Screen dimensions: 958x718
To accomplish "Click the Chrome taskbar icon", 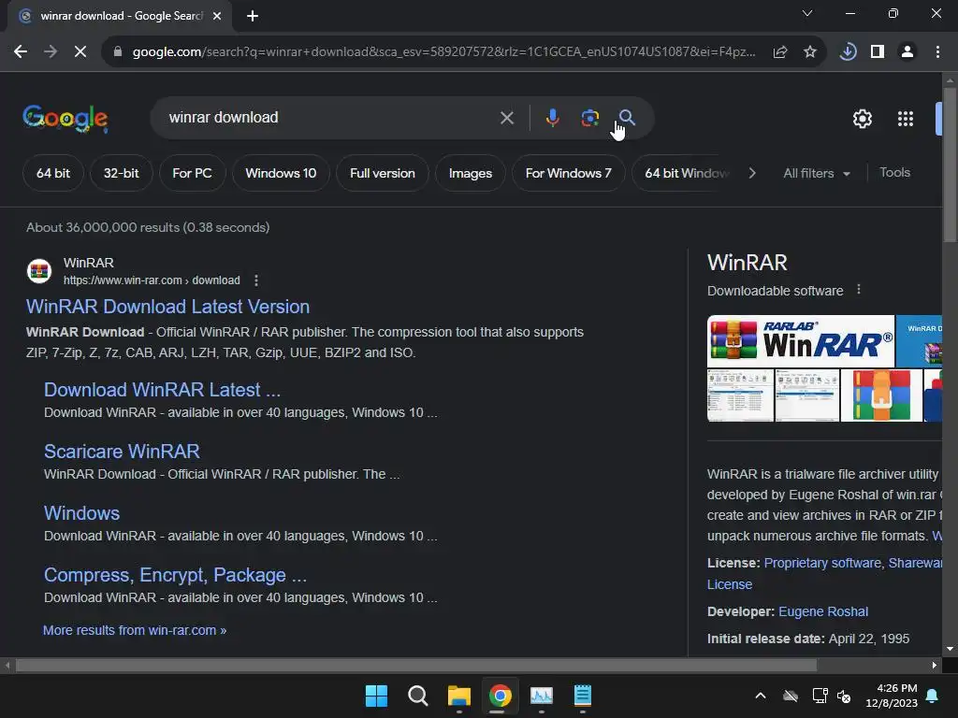I will [500, 696].
